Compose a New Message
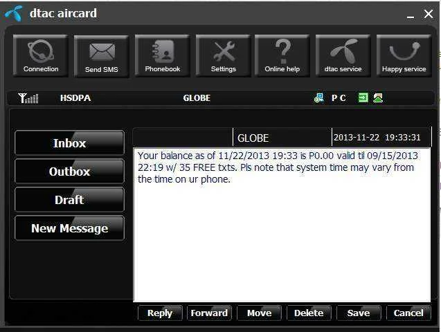441x332 pixels. tap(69, 228)
